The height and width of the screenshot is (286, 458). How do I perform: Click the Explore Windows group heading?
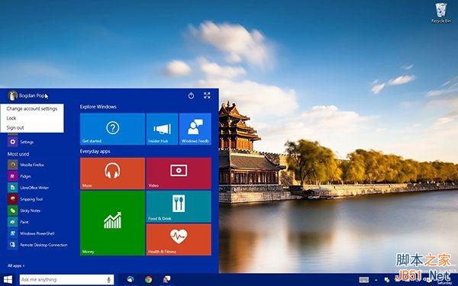click(98, 107)
